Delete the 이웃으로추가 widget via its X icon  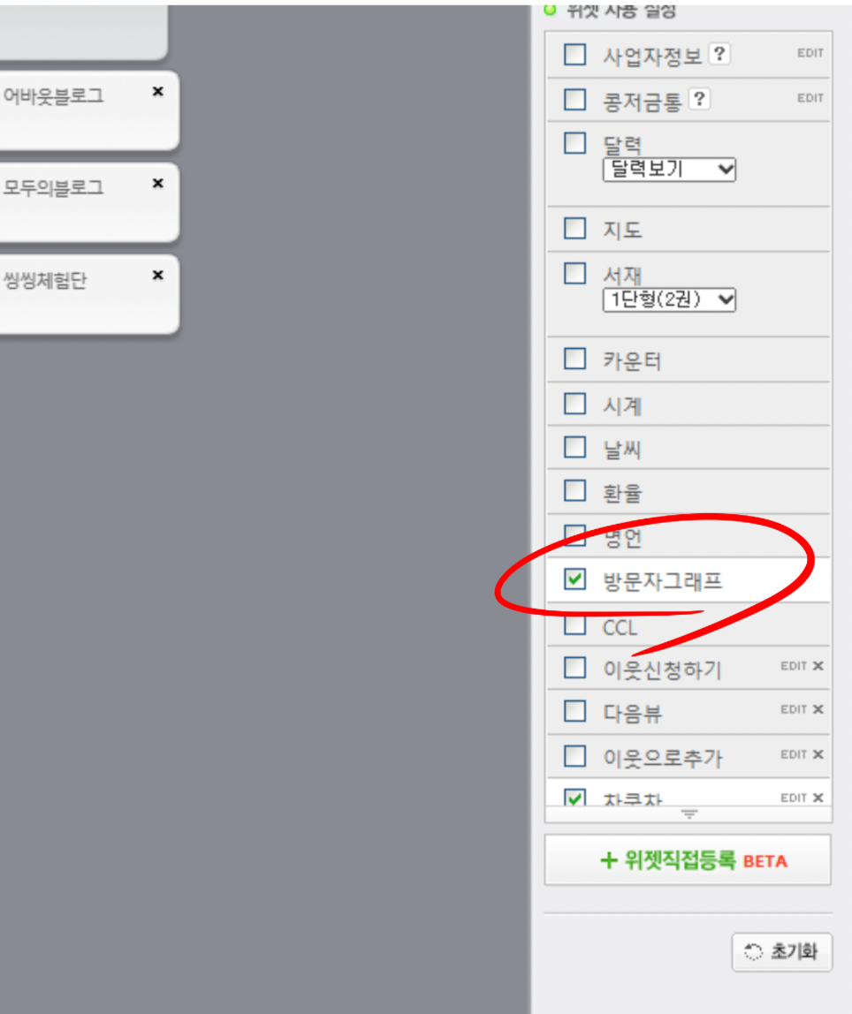[818, 754]
